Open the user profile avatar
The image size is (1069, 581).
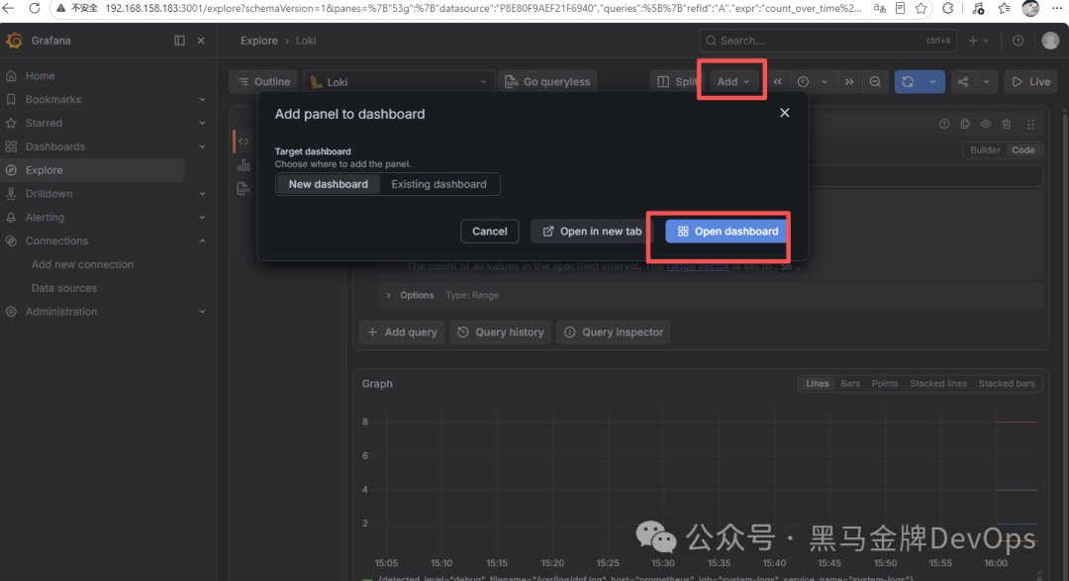coord(1050,41)
